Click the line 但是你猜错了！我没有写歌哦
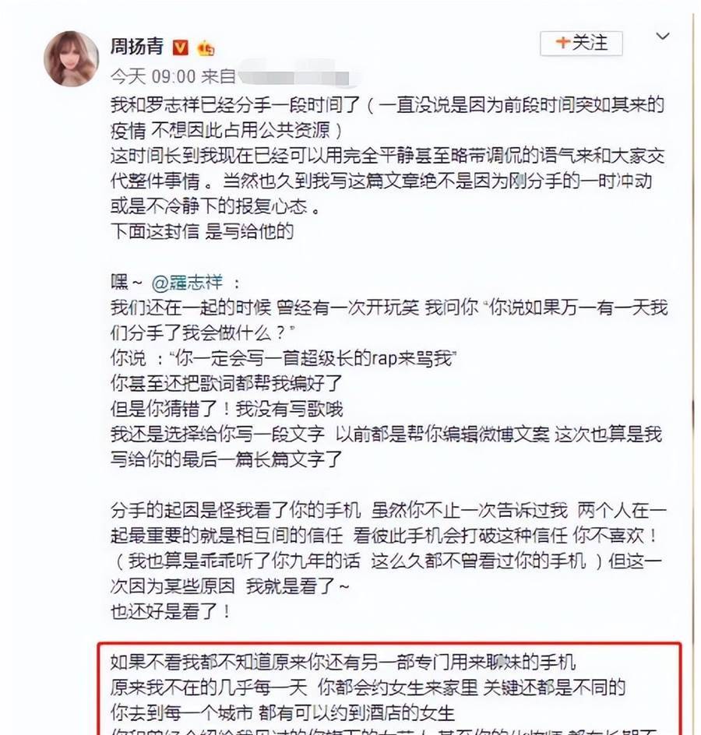Screen dimensions: 701x735 [227, 410]
